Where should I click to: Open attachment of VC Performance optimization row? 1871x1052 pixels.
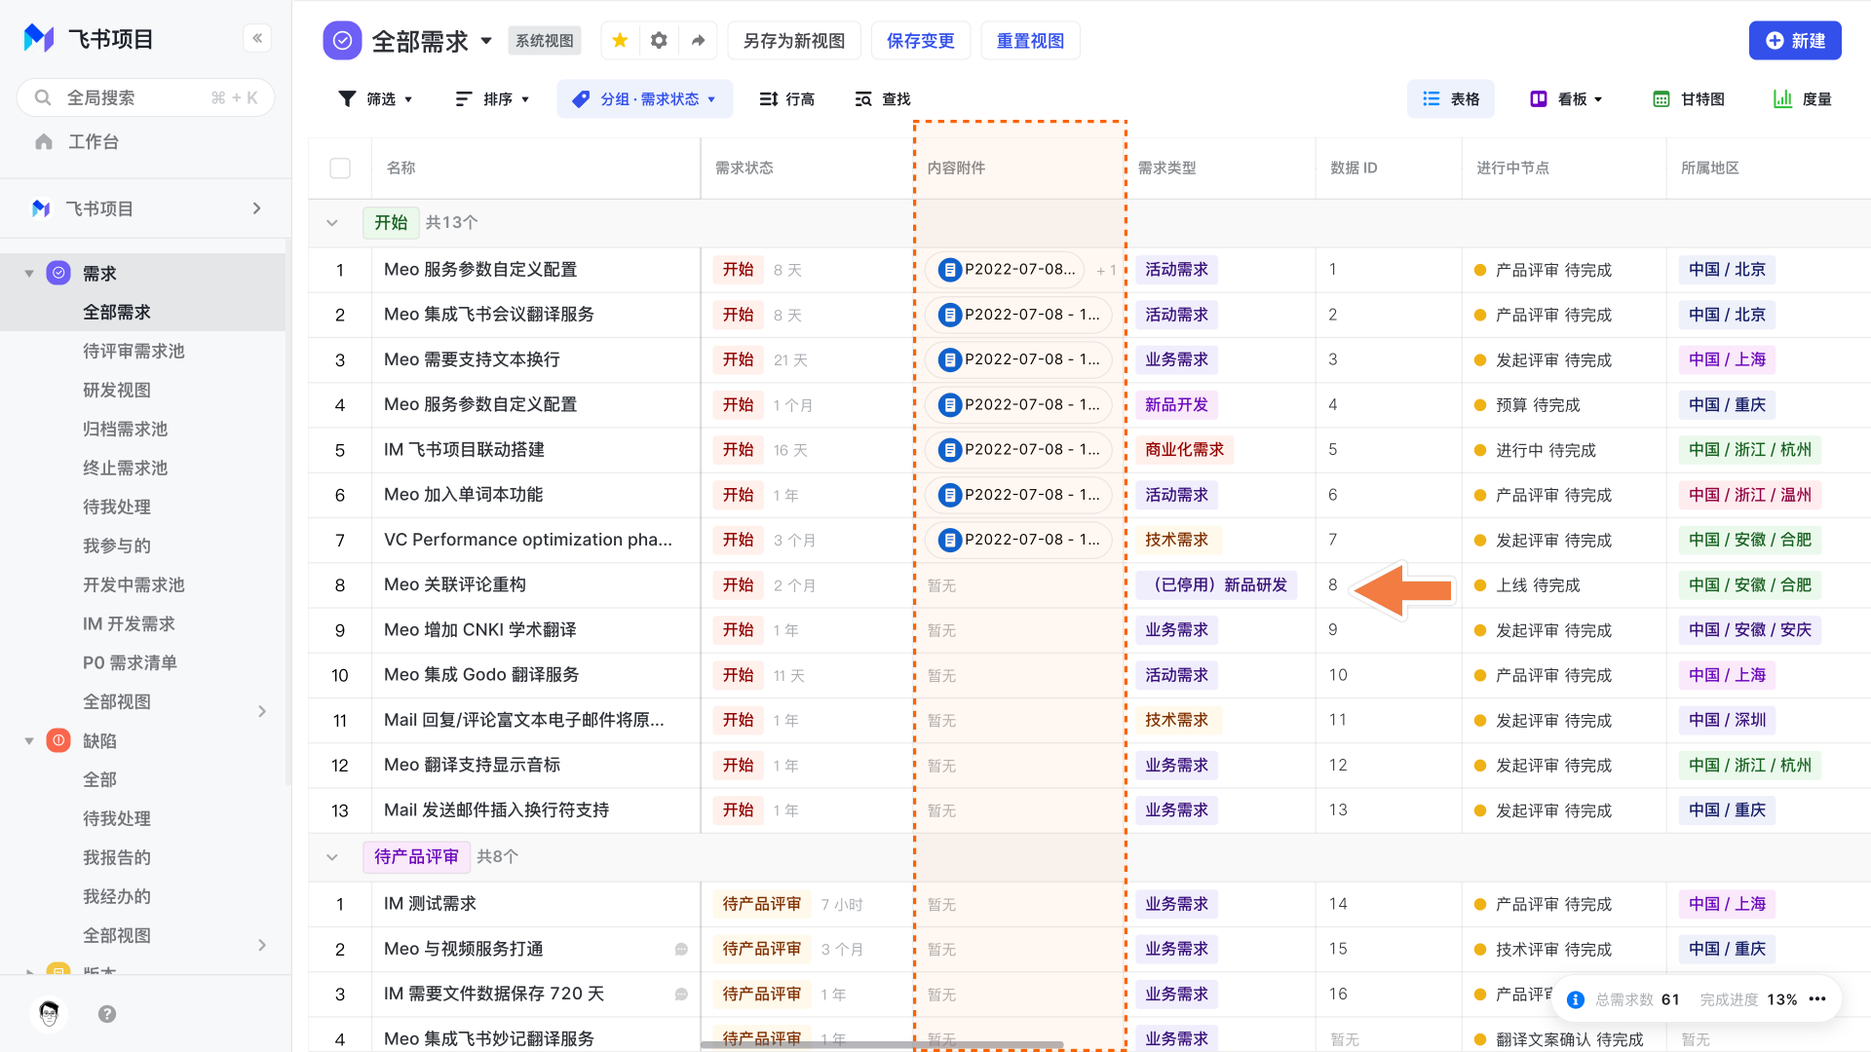point(1018,540)
